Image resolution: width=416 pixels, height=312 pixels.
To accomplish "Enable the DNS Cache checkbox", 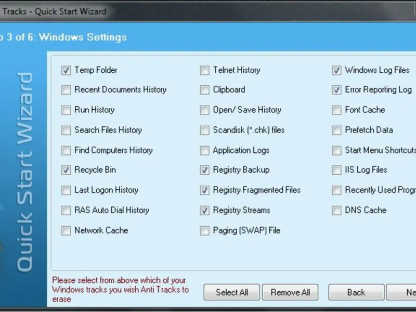I will click(x=336, y=211).
